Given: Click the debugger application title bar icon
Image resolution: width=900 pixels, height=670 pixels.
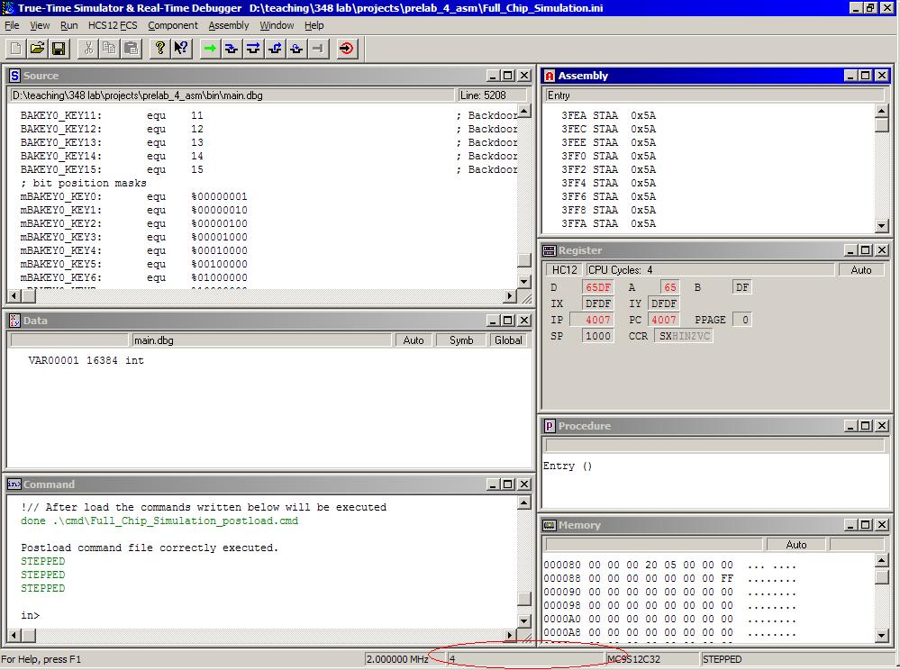Looking at the screenshot, I should 8,8.
